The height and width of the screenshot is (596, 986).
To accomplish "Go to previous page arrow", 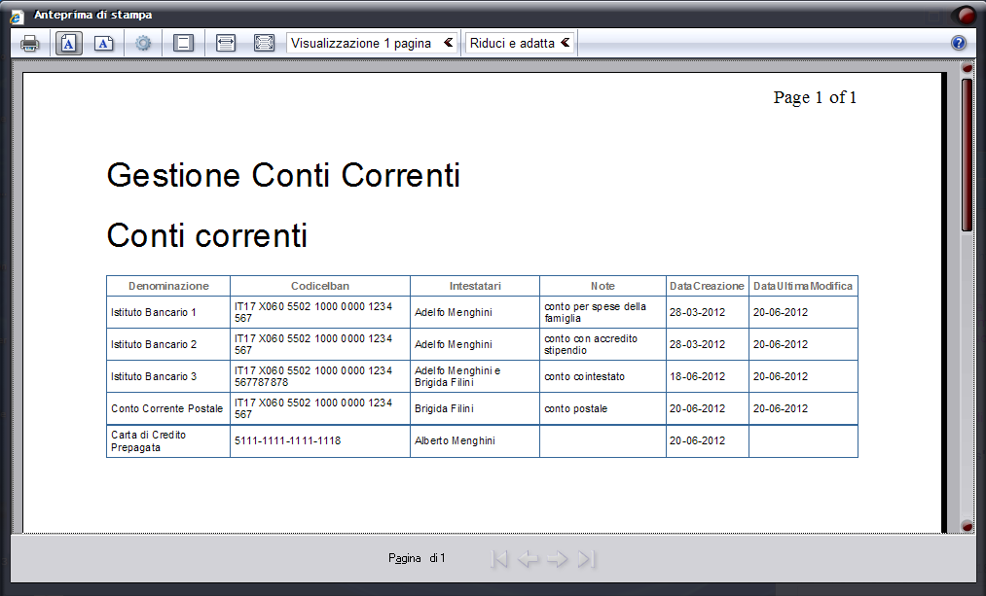I will tap(528, 558).
